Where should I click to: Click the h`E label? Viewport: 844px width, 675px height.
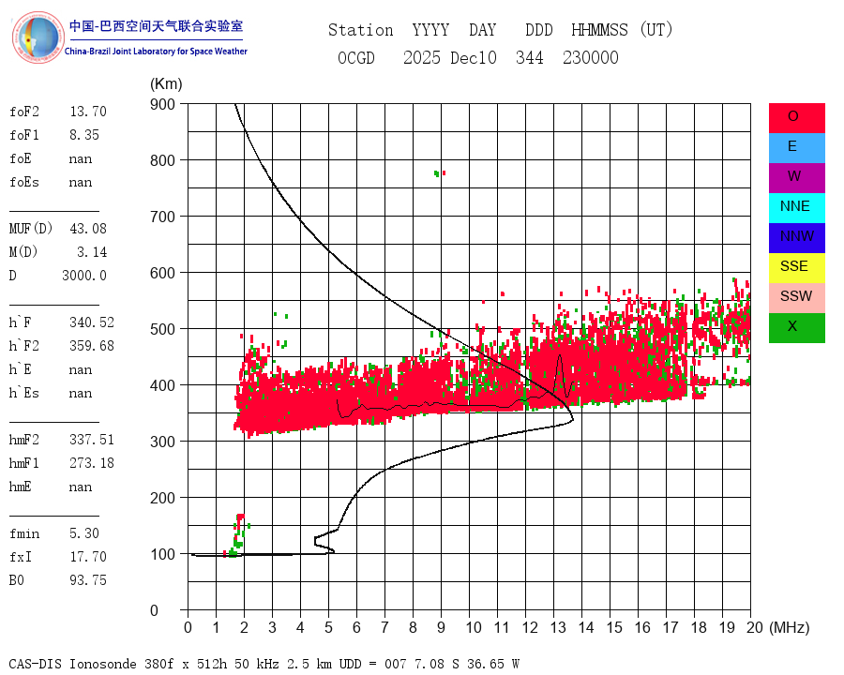coord(21,369)
